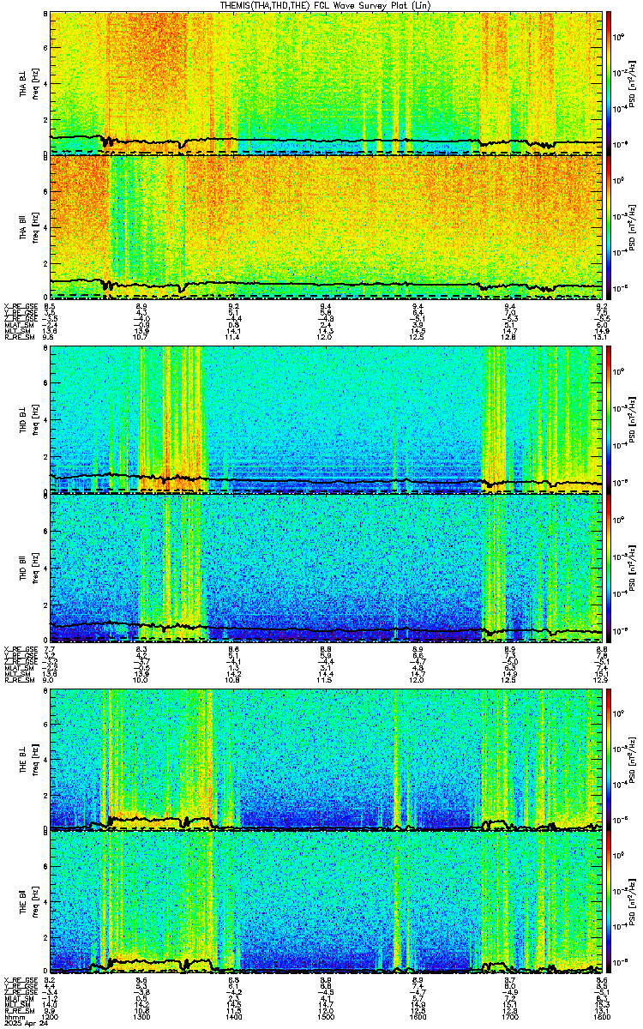Click the THA BII spectrogram panel

327,226
